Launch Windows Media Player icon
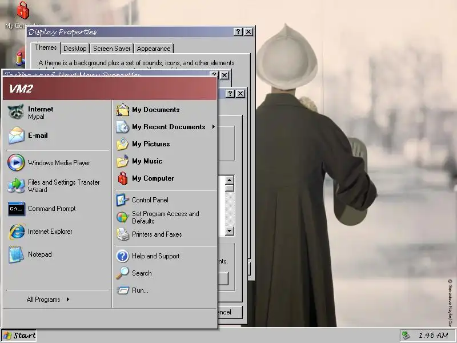 (x=16, y=162)
